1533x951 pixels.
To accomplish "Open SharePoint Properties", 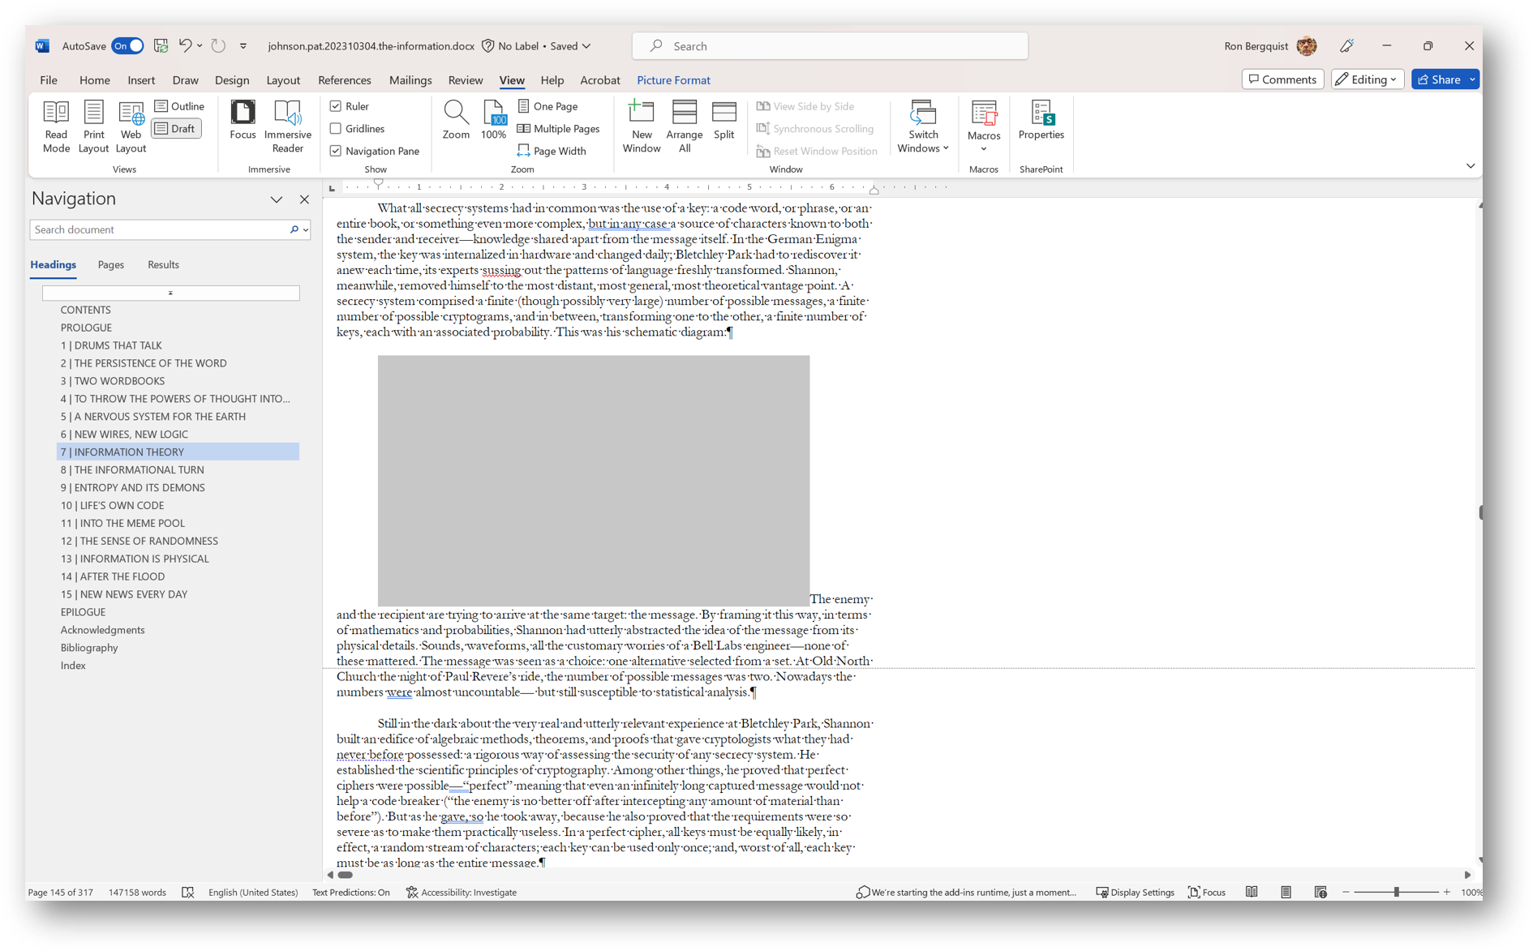I will 1041,122.
